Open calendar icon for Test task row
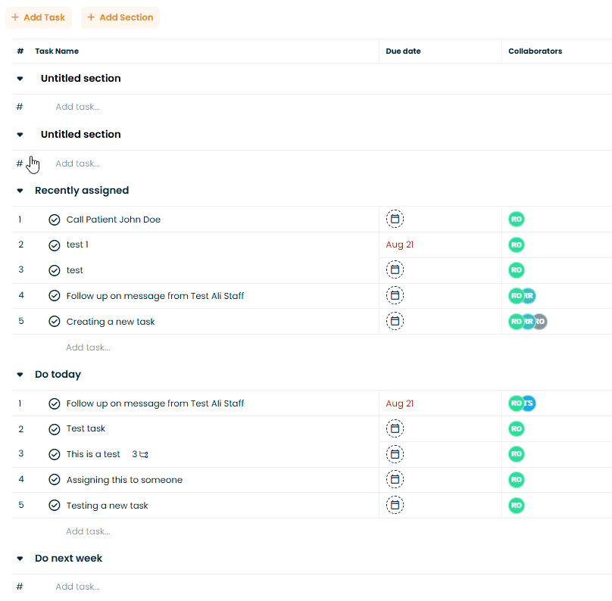This screenshot has width=612, height=601. click(395, 428)
